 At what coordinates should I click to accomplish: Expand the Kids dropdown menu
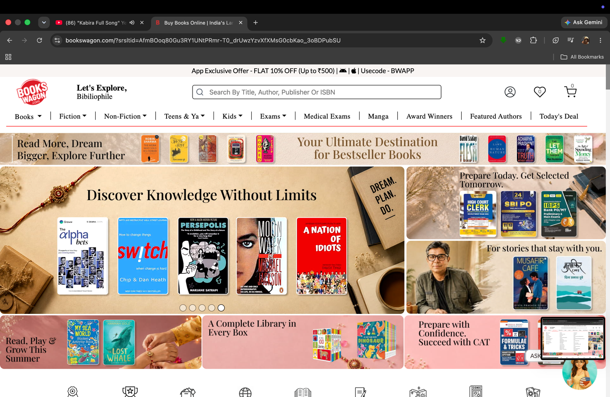tap(233, 116)
